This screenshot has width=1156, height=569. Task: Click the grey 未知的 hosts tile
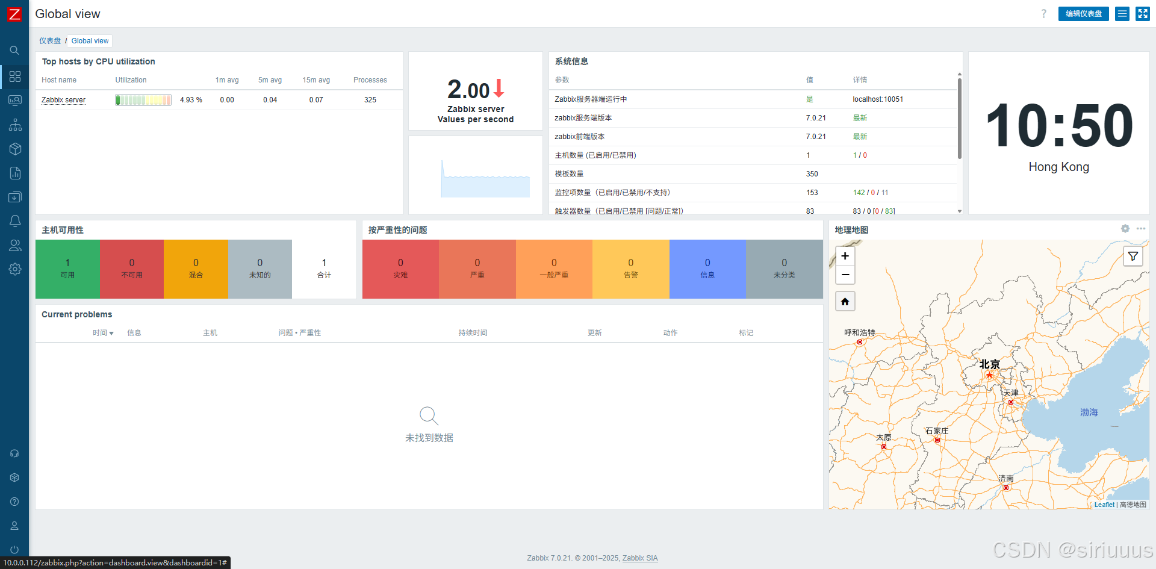pos(260,269)
